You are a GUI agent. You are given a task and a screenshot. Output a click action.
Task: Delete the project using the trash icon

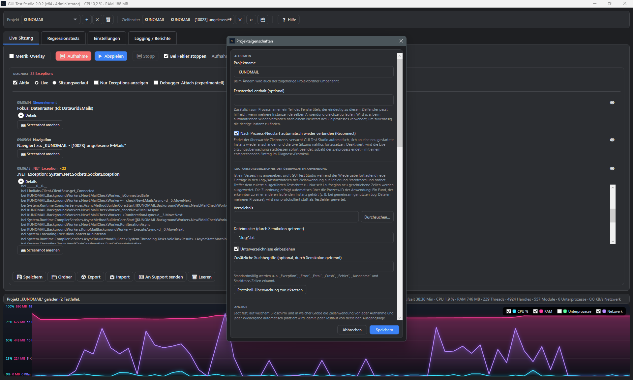[x=108, y=20]
